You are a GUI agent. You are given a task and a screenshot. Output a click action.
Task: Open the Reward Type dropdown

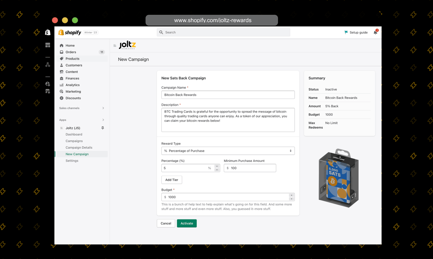point(228,151)
